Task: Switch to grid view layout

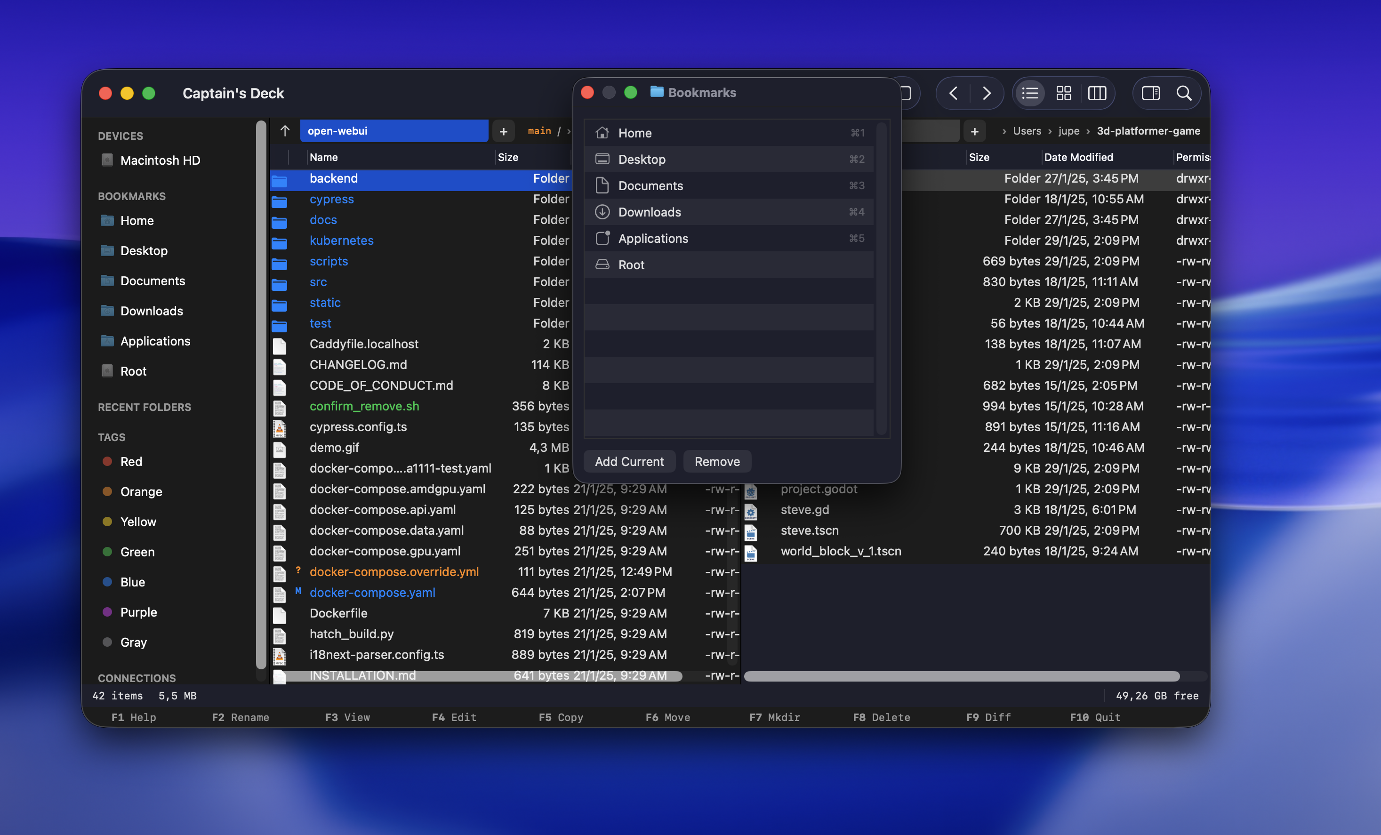Action: (1063, 93)
